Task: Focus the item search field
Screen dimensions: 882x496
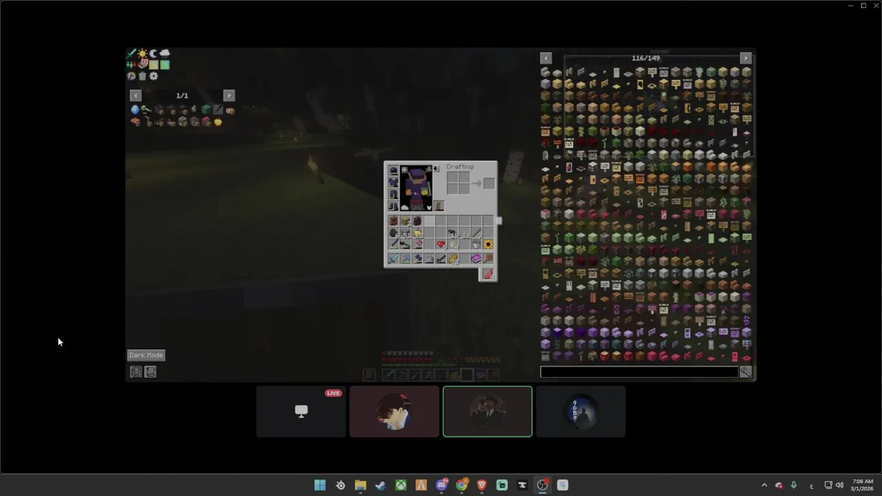Action: tap(639, 372)
